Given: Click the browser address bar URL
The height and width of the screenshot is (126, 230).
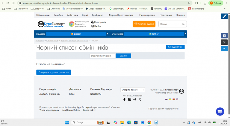Looking at the screenshot, I should point(60,3).
